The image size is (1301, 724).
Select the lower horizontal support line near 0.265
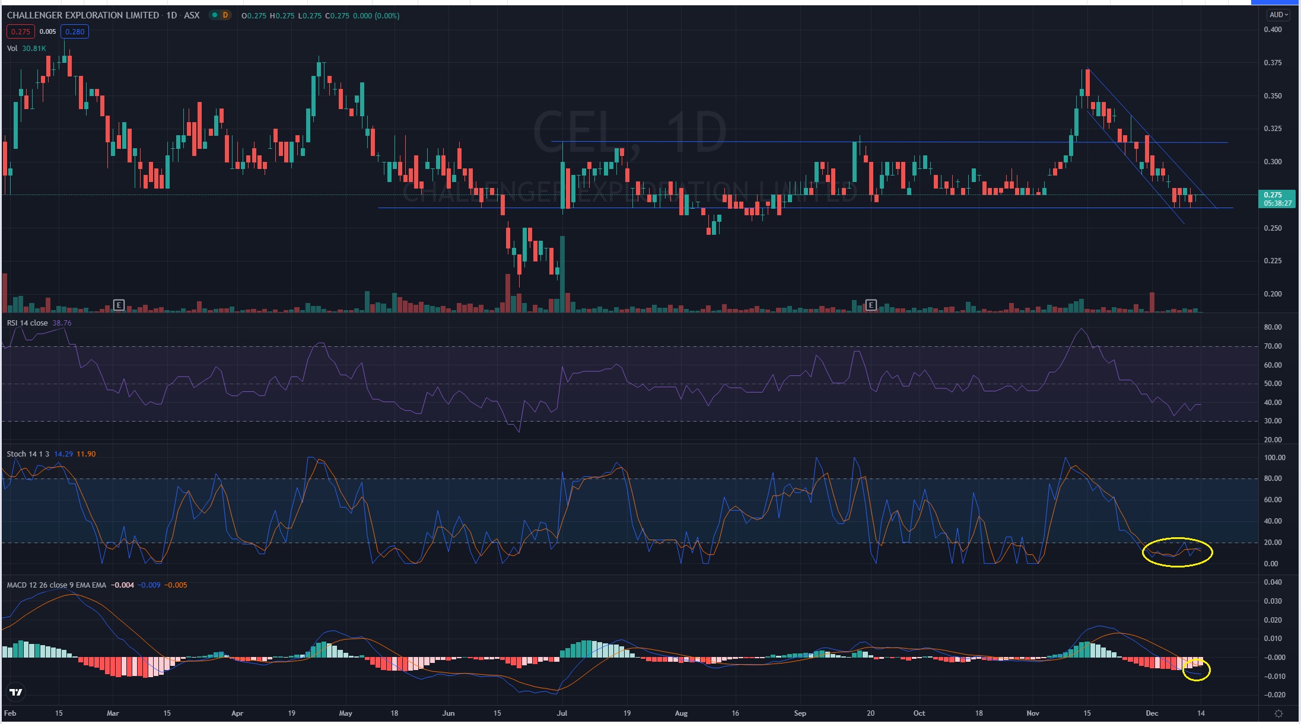click(805, 208)
